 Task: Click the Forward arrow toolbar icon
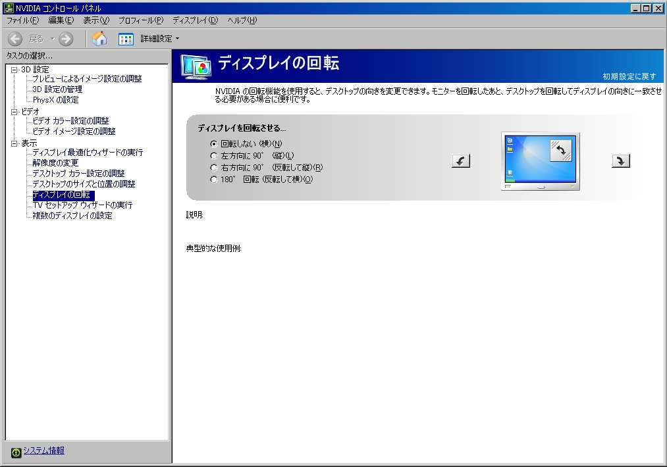[x=66, y=39]
